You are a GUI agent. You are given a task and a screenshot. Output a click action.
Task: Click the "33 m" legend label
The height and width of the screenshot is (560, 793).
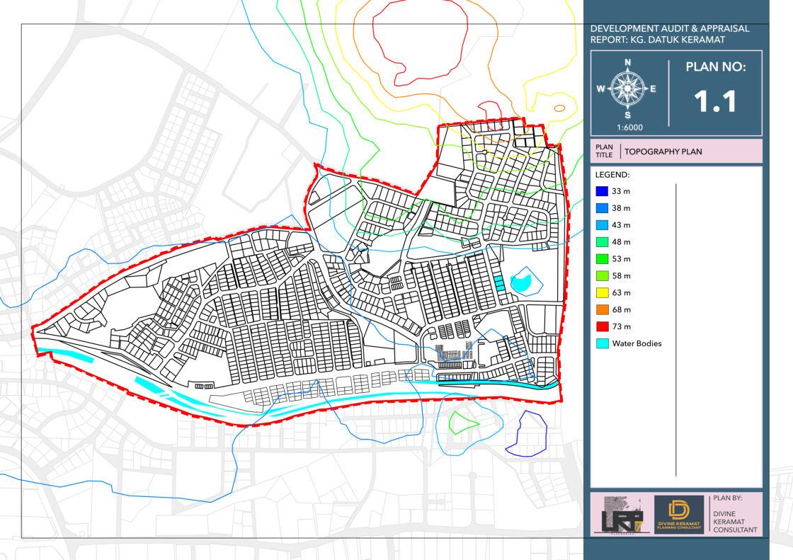tap(621, 191)
